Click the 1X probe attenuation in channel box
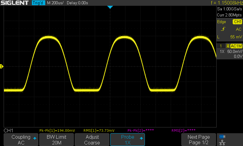Screen dimensions: 243x146 tap(222, 51)
